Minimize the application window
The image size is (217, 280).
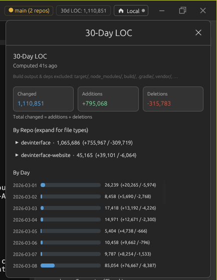(162, 10)
